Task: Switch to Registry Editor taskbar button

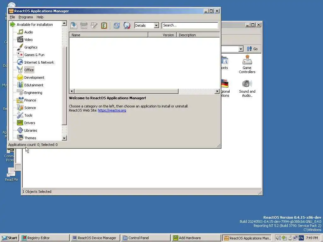Action: click(45, 238)
